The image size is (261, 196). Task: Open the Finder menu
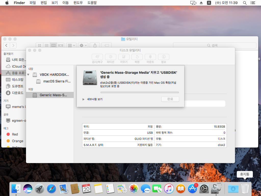tap(19, 3)
